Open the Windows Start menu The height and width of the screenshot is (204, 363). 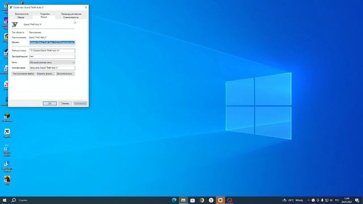(5, 200)
